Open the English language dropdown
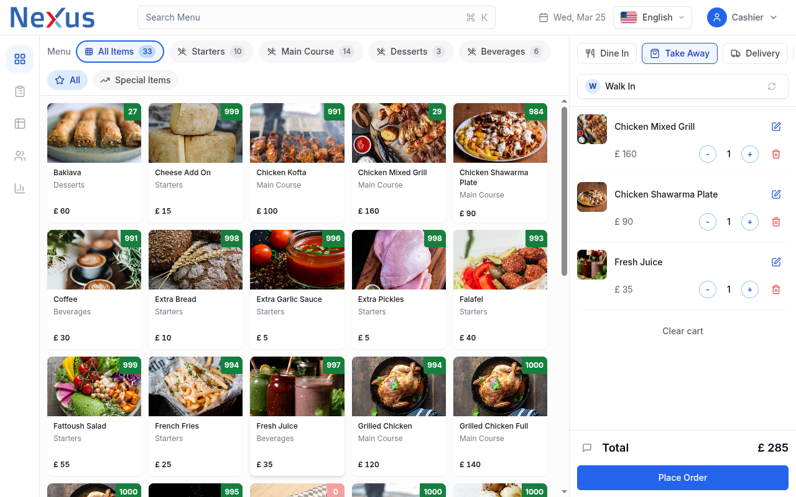Screen dimensions: 796x497 653,17
